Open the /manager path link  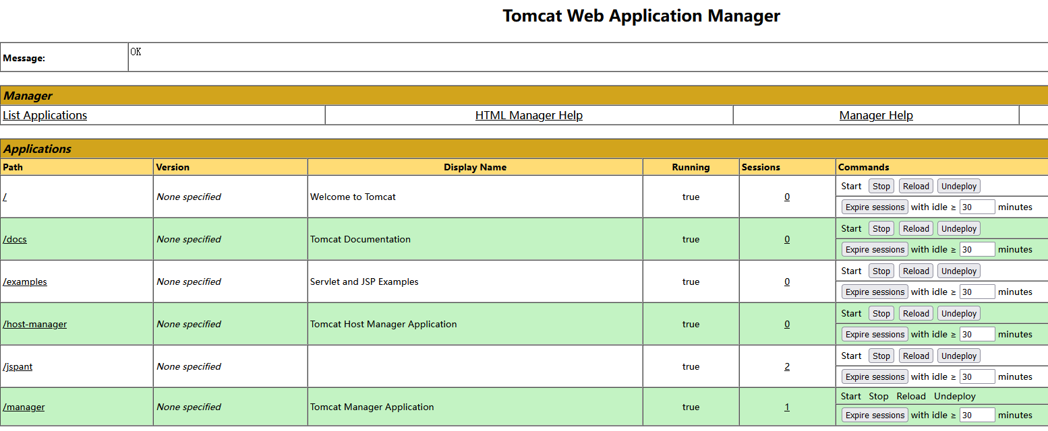pos(24,407)
